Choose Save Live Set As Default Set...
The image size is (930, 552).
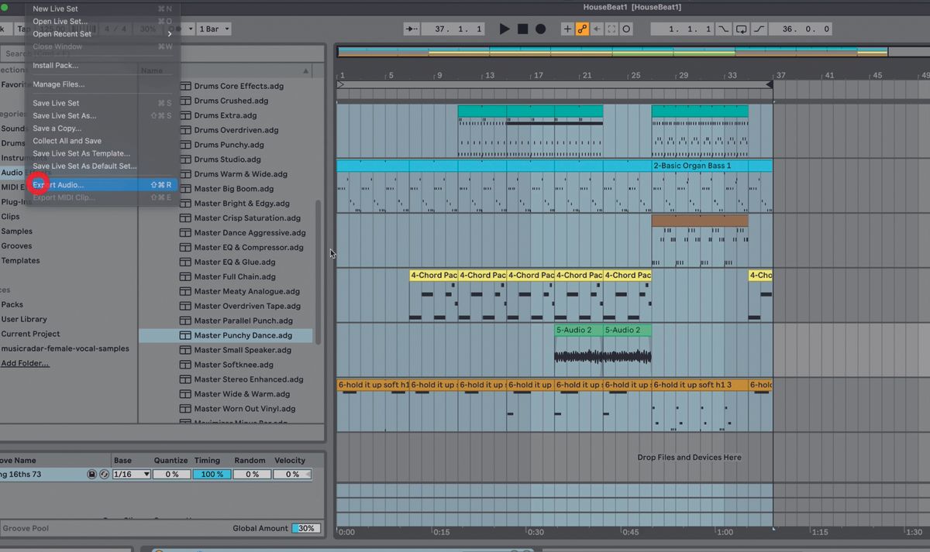click(x=102, y=166)
